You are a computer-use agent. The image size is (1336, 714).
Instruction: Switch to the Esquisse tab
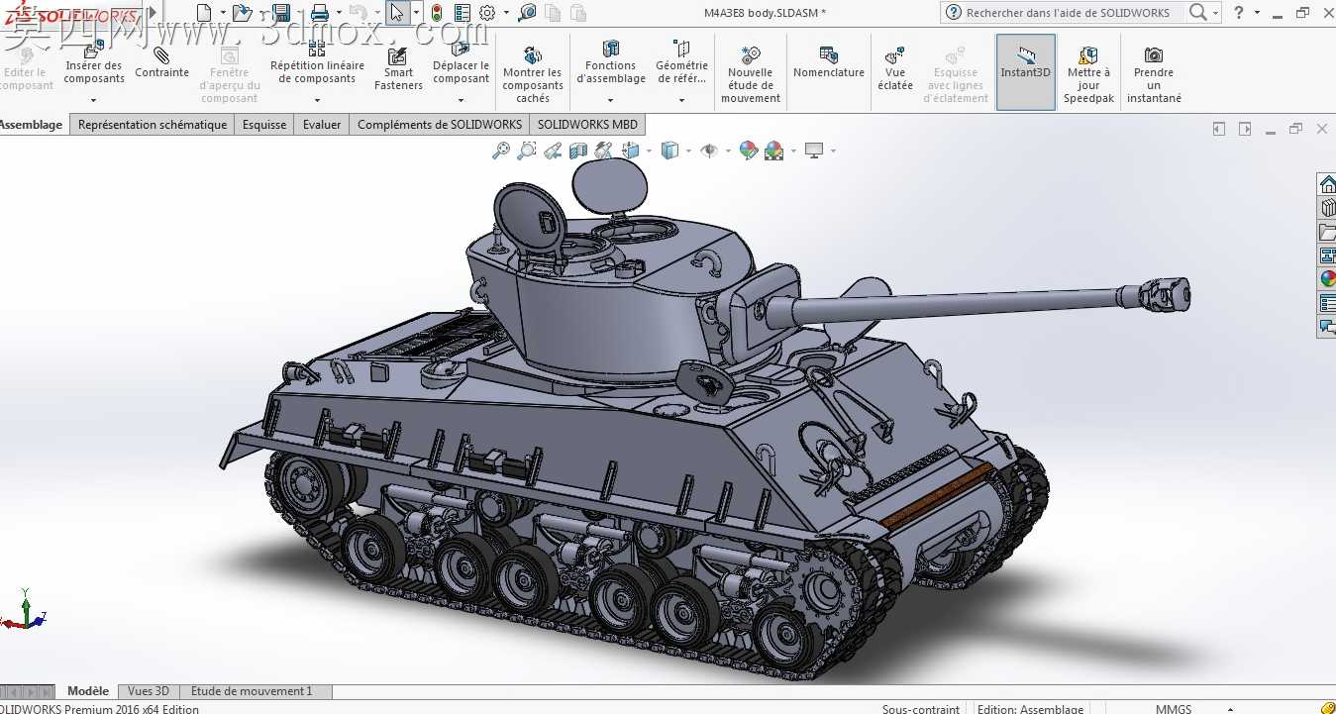264,125
